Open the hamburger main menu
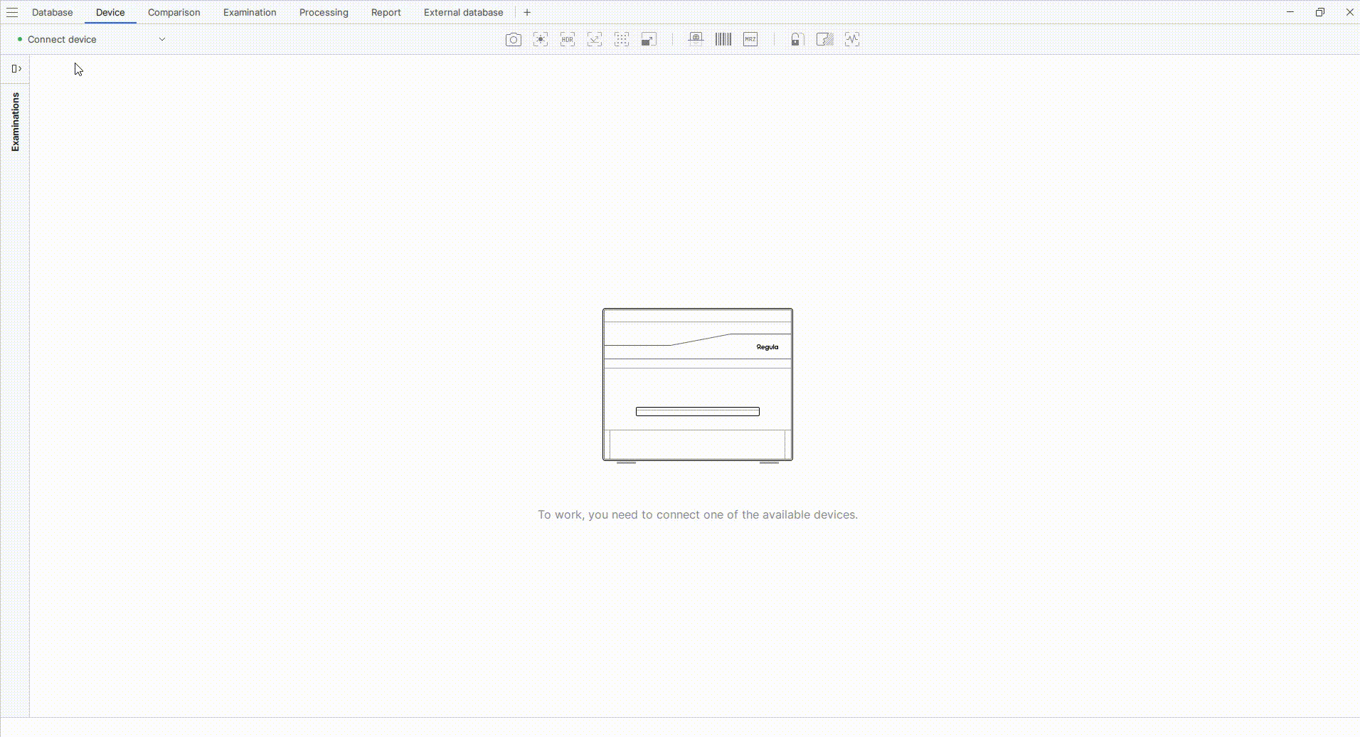The width and height of the screenshot is (1360, 737). click(x=12, y=13)
